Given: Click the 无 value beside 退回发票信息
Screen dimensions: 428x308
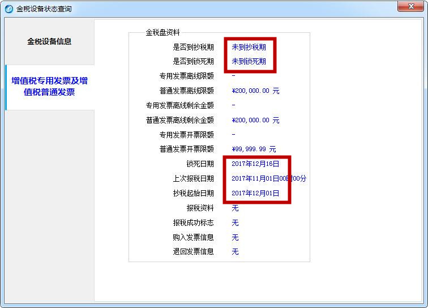Looking at the screenshot, I should point(235,251).
